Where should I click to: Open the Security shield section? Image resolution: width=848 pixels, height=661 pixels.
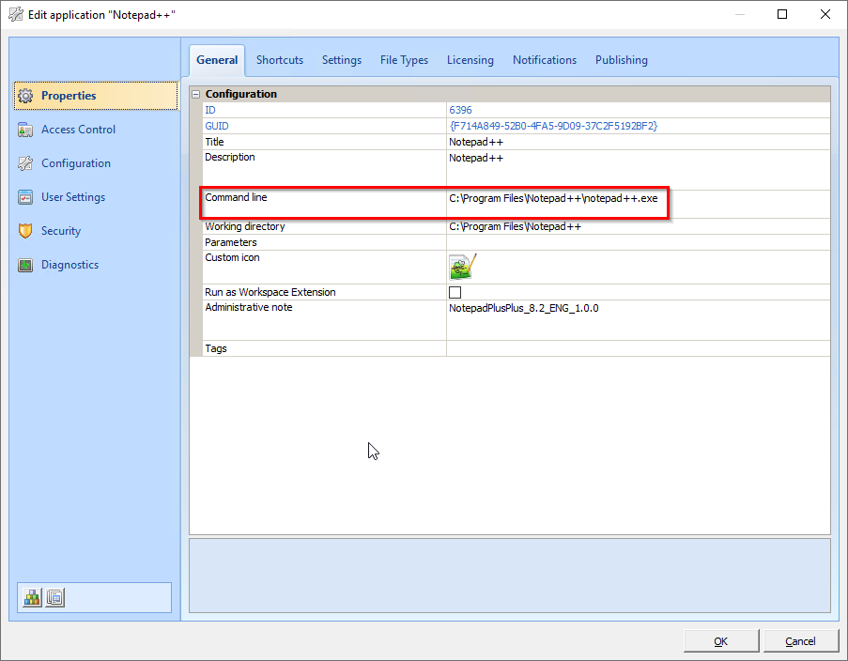point(60,230)
